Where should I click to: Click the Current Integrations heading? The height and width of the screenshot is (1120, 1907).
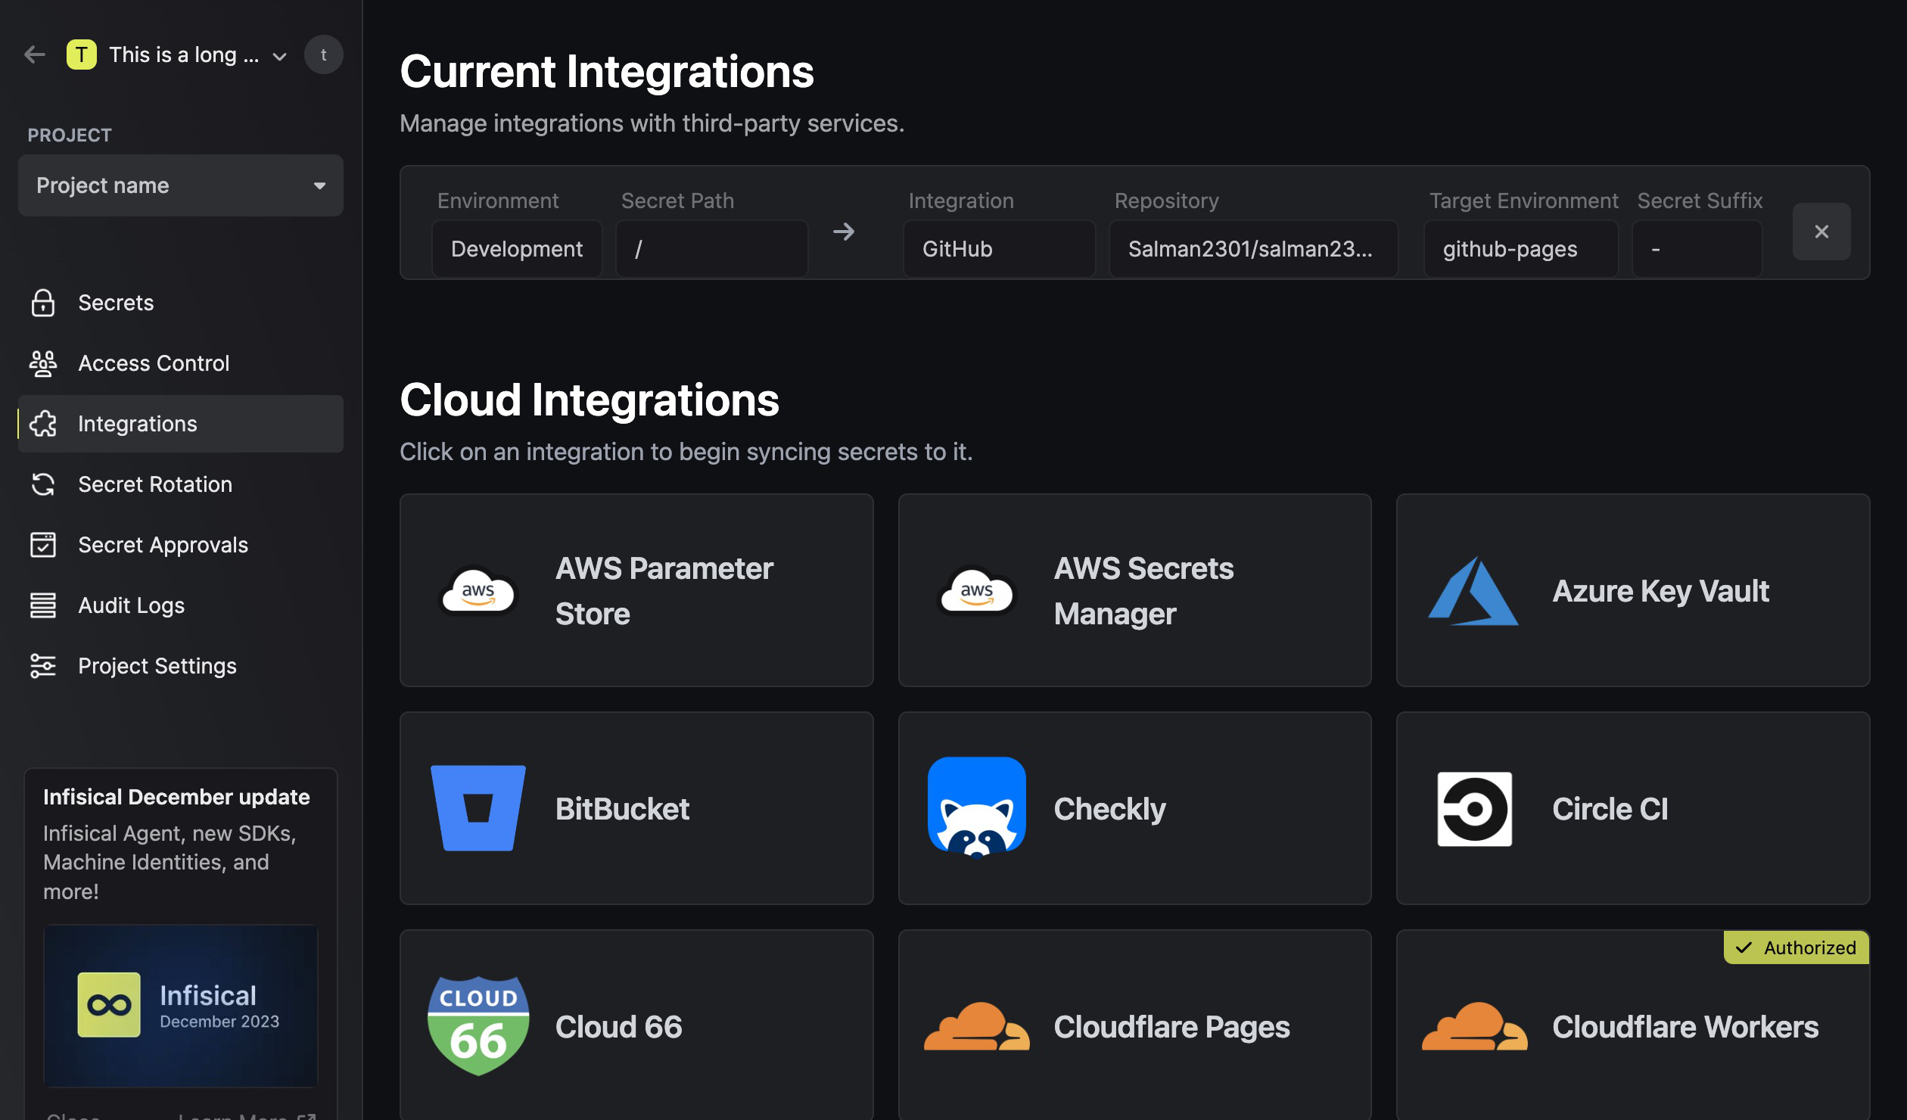click(x=607, y=72)
